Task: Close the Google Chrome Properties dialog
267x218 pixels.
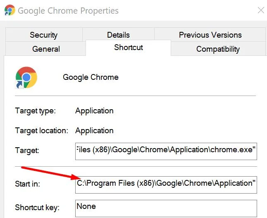Action: (x=261, y=10)
